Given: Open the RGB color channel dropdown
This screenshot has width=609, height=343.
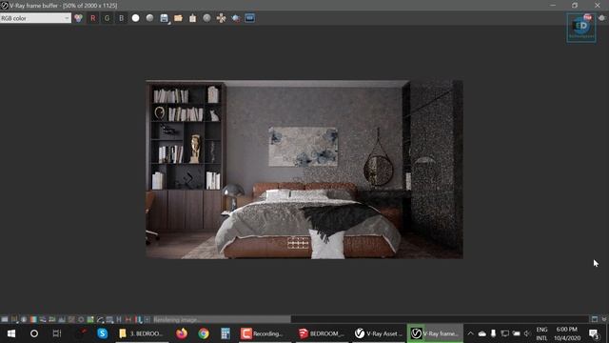Looking at the screenshot, I should 35,18.
